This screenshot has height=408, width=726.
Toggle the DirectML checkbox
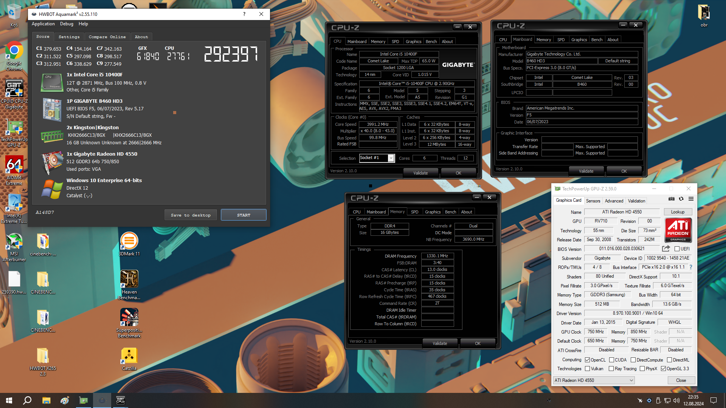click(669, 360)
